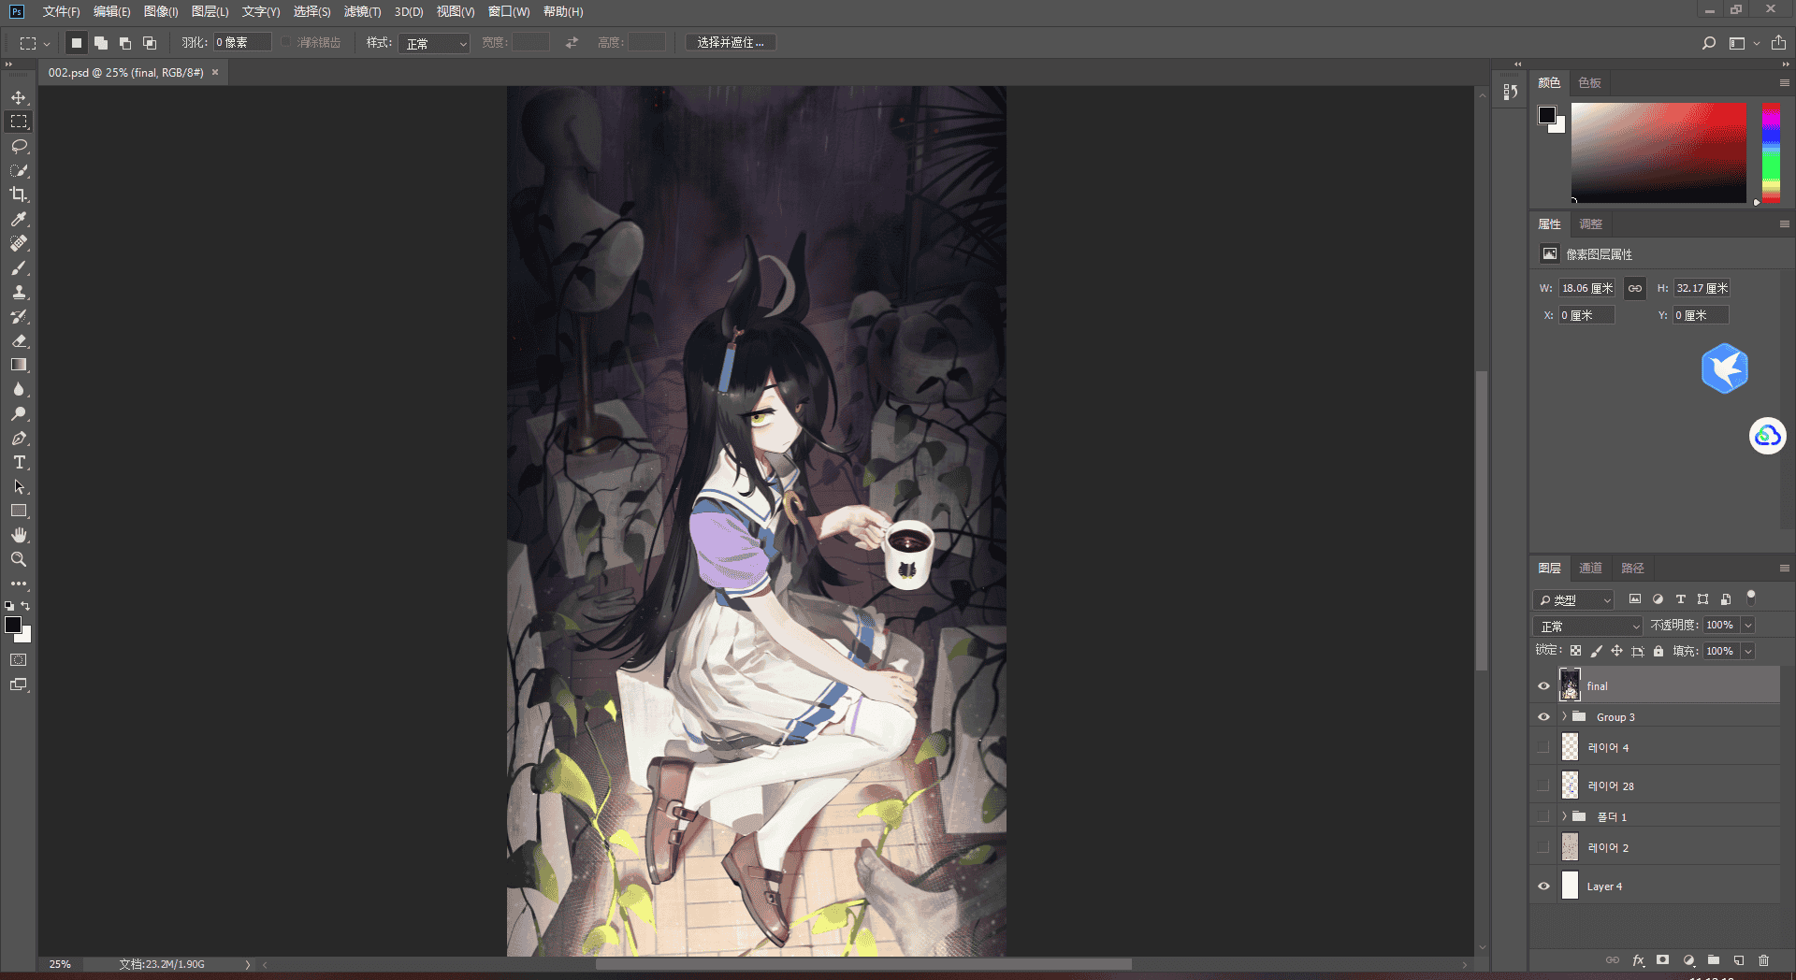Select the final layer thumbnail
The width and height of the screenshot is (1796, 980).
(x=1570, y=685)
